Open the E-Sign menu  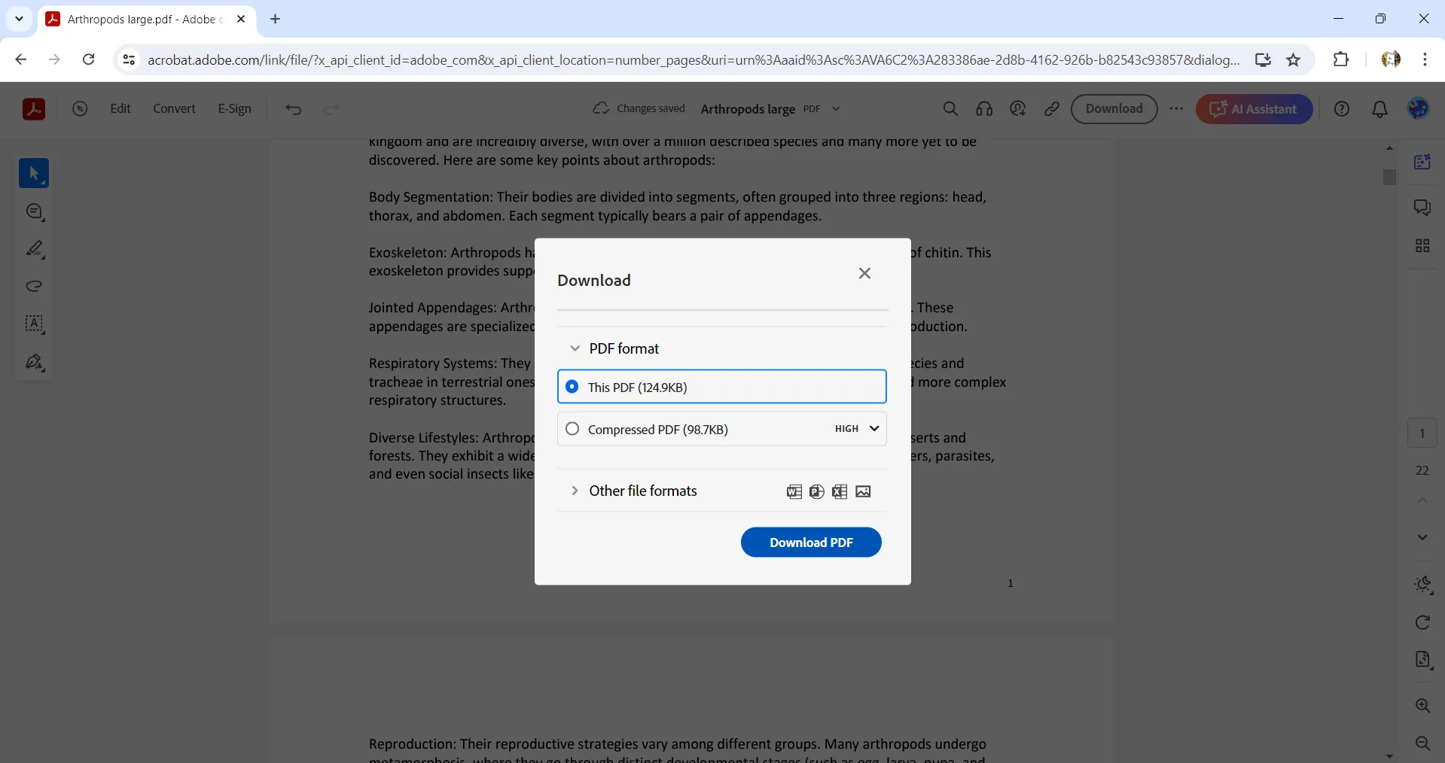pos(234,108)
